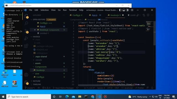The image size is (177, 99).
Task: Click React Native Packager status item
Action: tap(63, 88)
